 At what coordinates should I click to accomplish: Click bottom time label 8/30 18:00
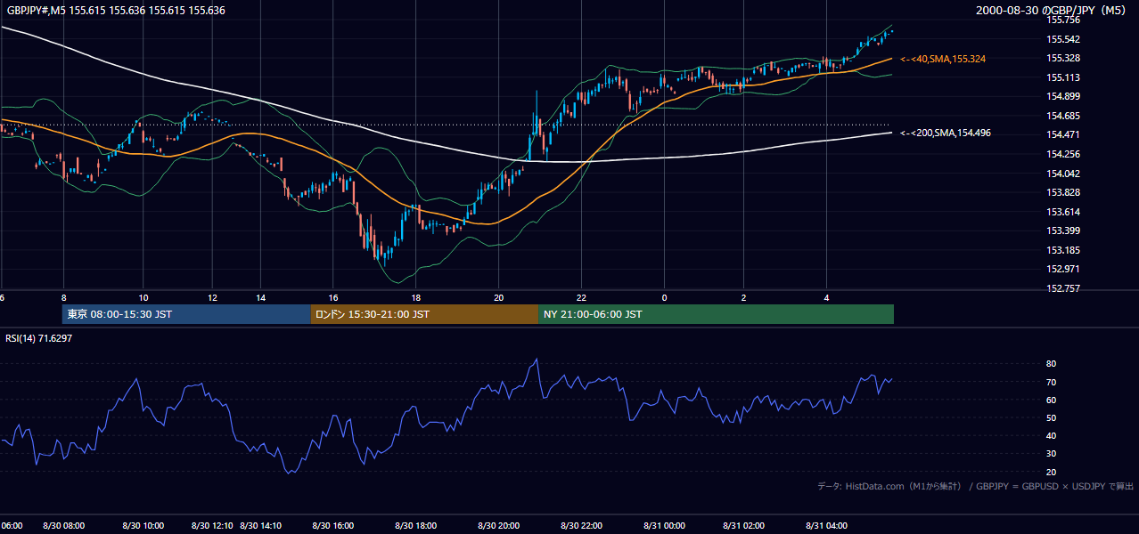point(415,526)
